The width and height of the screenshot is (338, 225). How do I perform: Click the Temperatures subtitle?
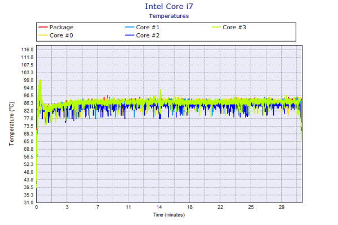click(x=169, y=16)
